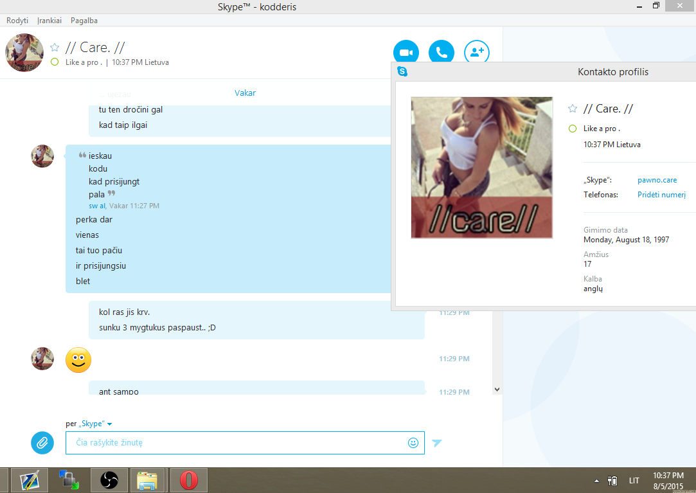
Task: Click the 'Monday, August 18, 1997' birth date
Action: coord(627,240)
